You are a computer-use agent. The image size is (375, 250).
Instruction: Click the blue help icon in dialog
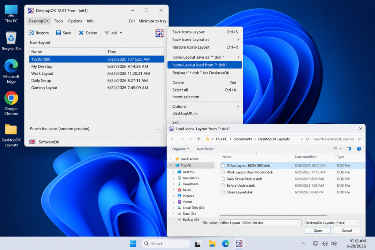pyautogui.click(x=359, y=149)
